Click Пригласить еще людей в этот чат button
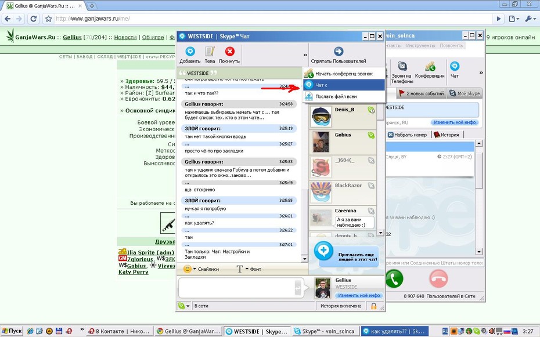This screenshot has height=337, width=540. pos(346,255)
